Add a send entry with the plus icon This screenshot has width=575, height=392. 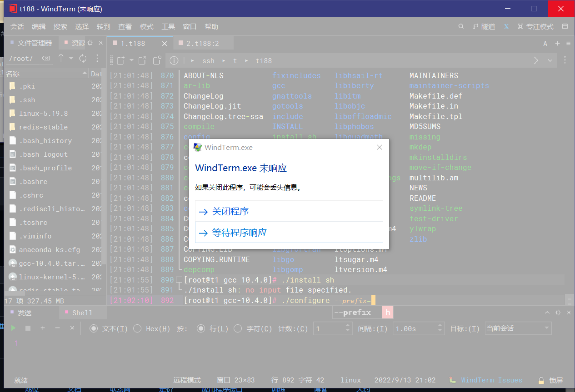pos(43,328)
